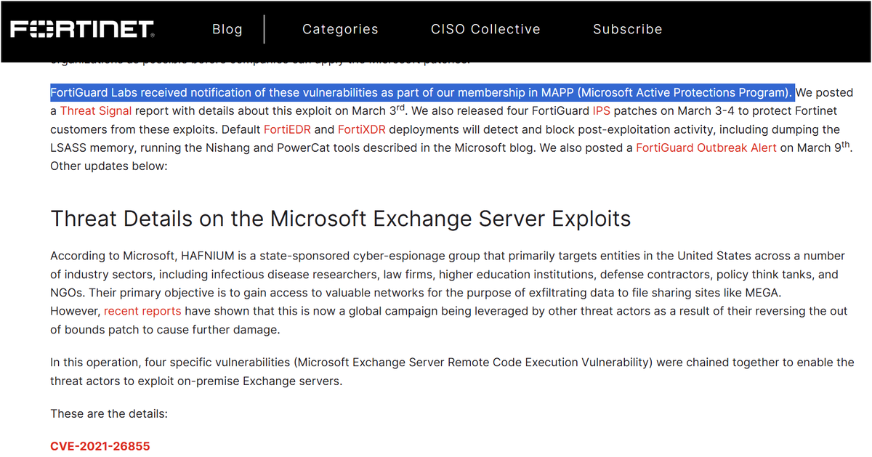Follow the recent reports link
The image size is (872, 457).
tap(142, 311)
